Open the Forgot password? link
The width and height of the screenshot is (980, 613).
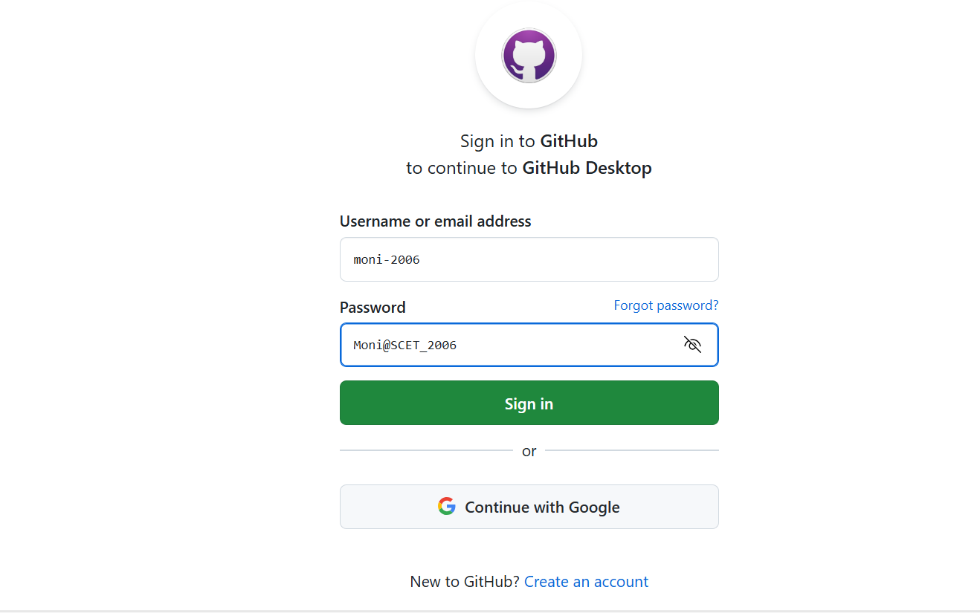(x=665, y=305)
